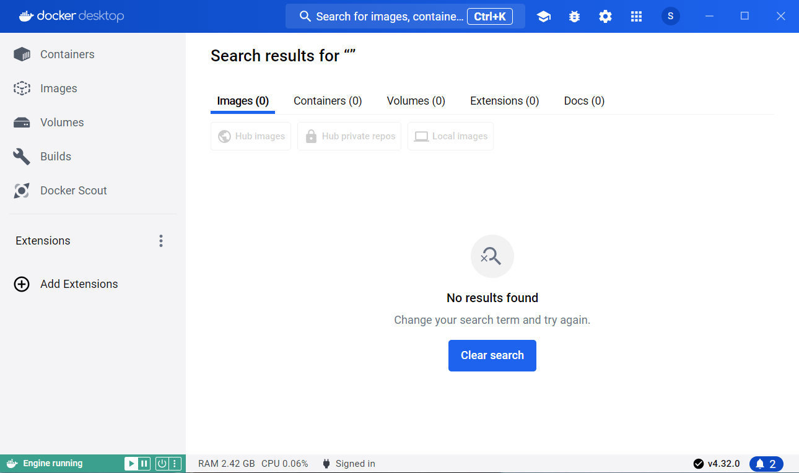This screenshot has width=799, height=473.
Task: Click the RAM 2.42 GB status
Action: (x=226, y=464)
